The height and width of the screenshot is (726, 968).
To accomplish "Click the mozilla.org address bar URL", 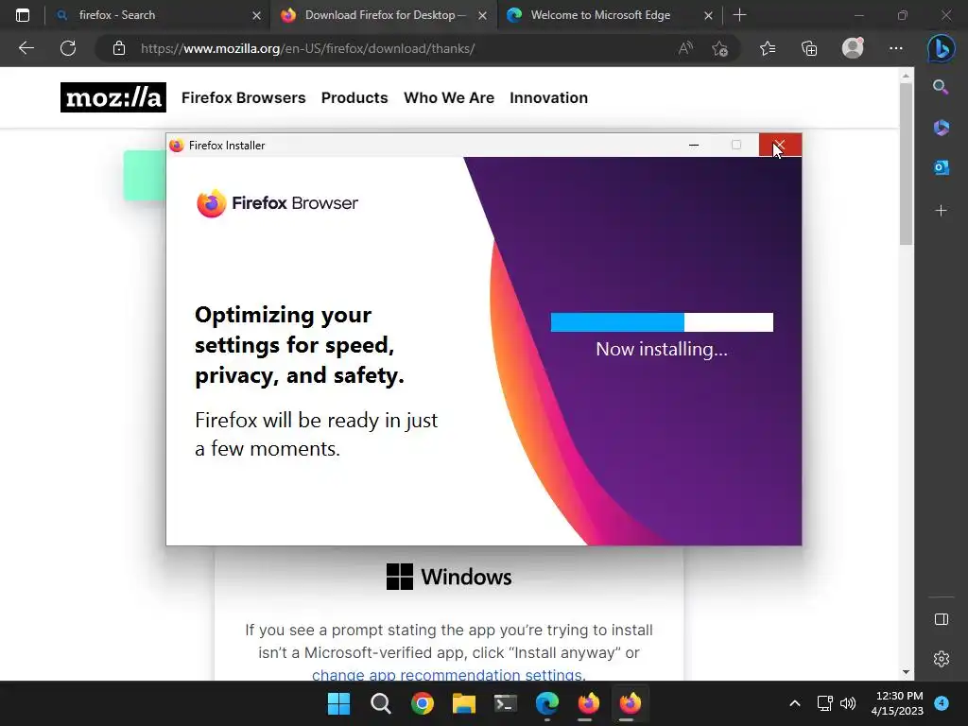I will (x=307, y=48).
